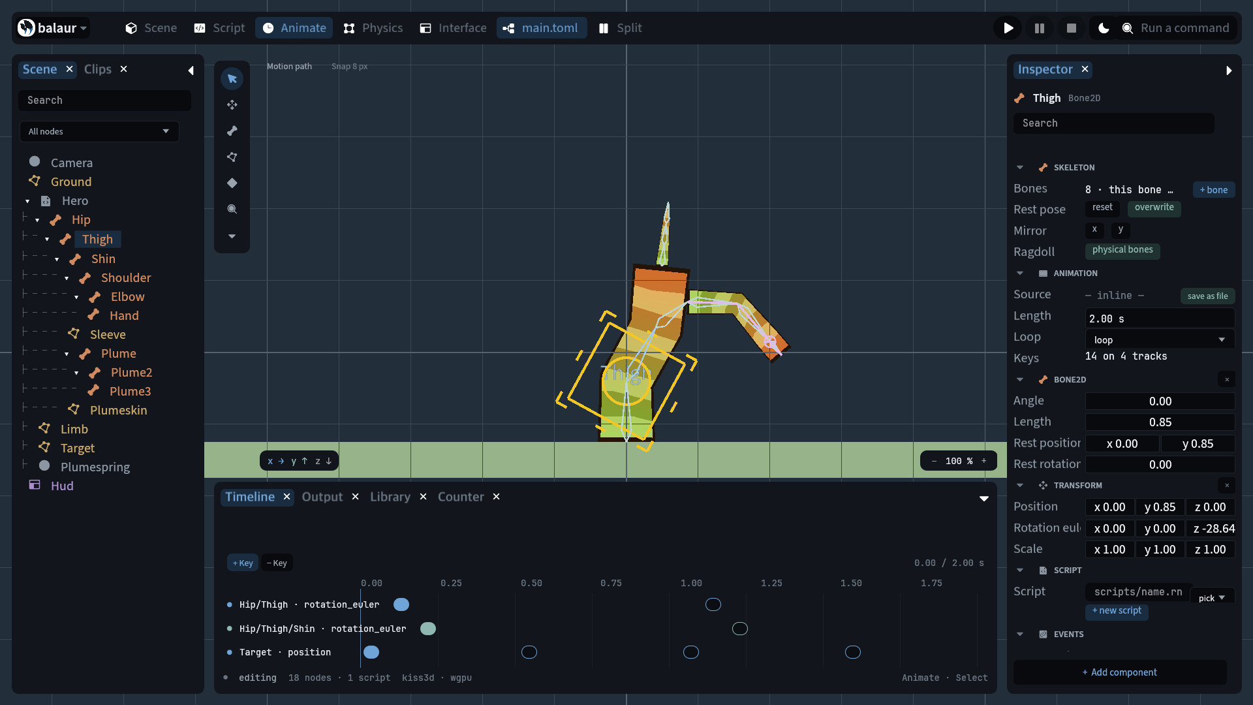Select the zoom magnifier tool

(232, 210)
